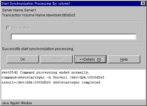Close the Start Synchronization Processing window
This screenshot has height=106, width=147.
click(x=143, y=4)
